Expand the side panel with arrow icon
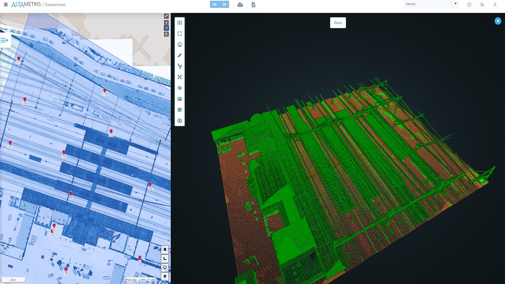 click(4, 40)
